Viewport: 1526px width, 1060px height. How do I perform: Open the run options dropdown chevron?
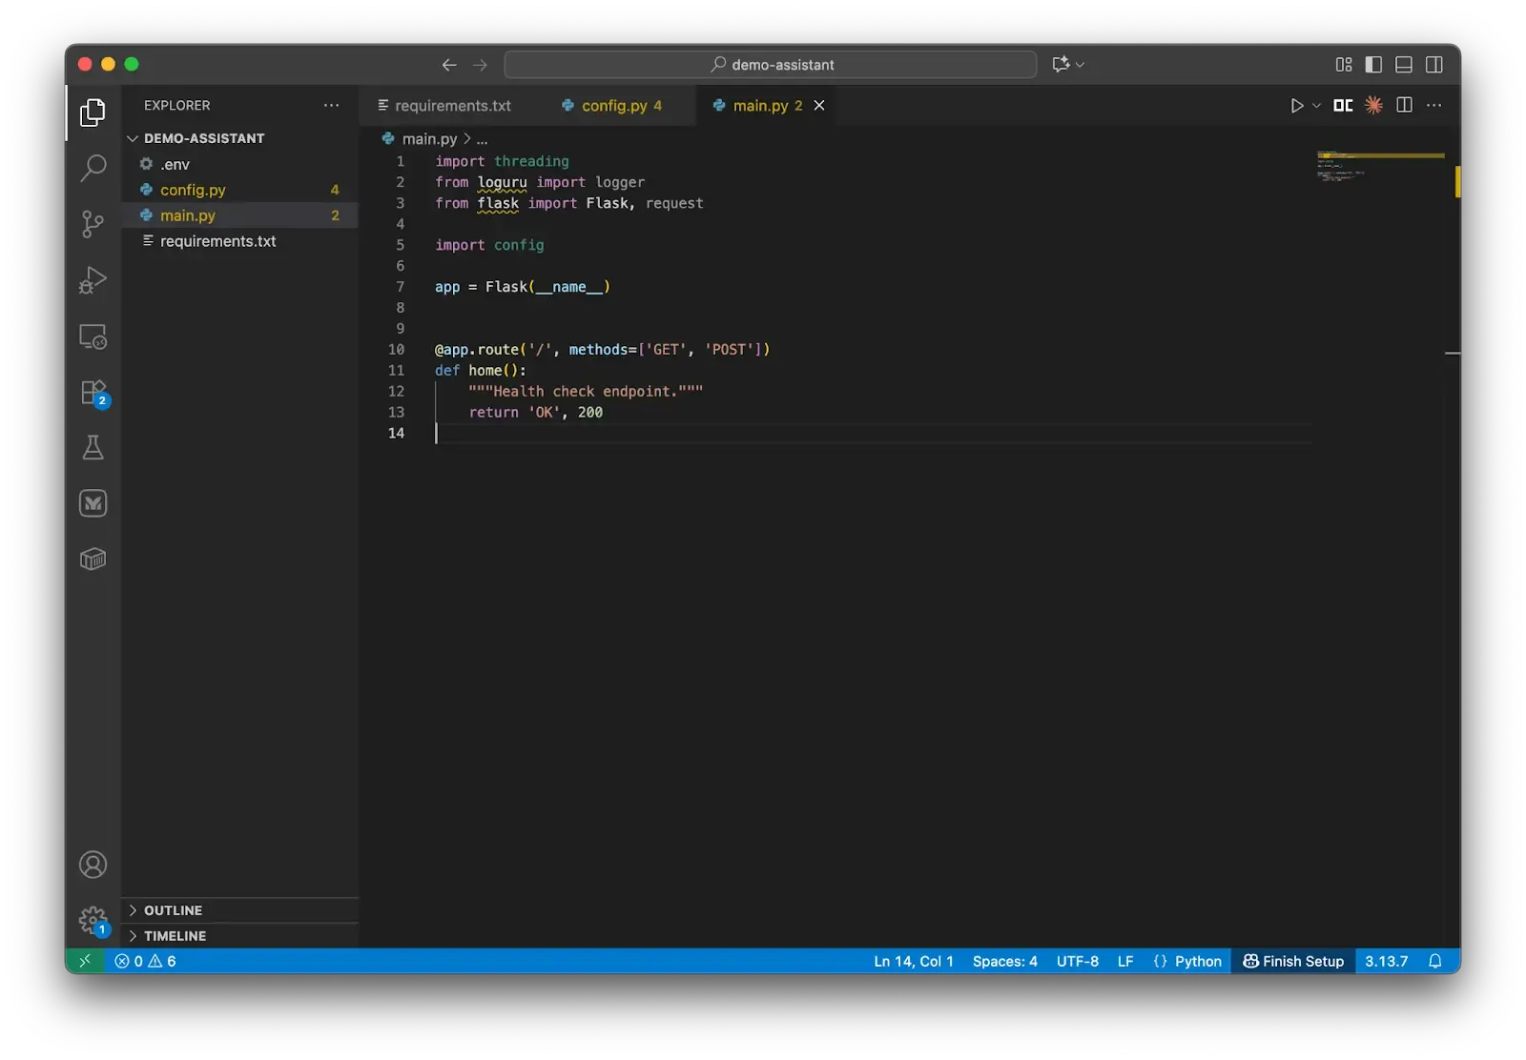coord(1314,105)
